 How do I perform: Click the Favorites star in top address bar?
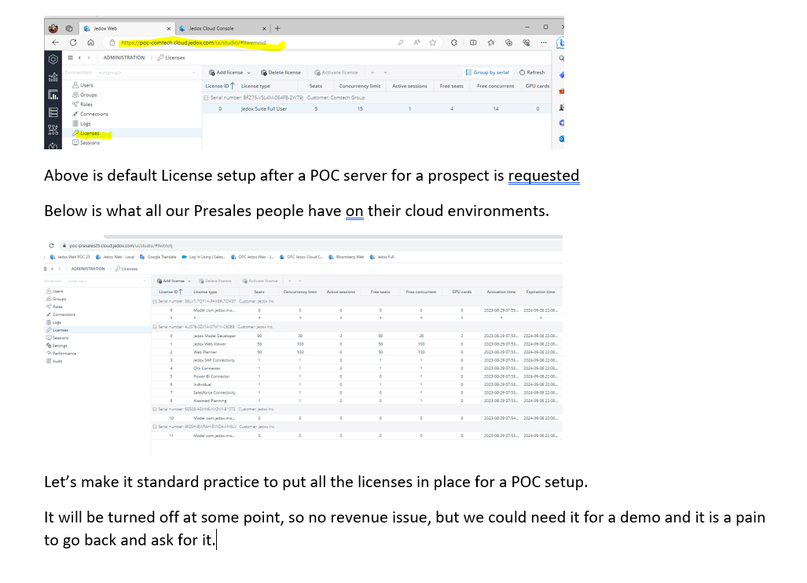click(432, 42)
